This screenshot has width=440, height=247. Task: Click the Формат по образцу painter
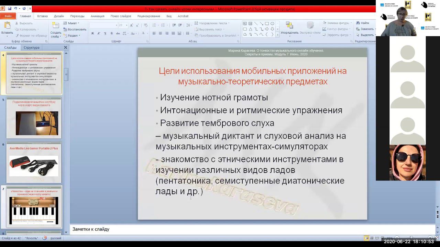coord(31,35)
